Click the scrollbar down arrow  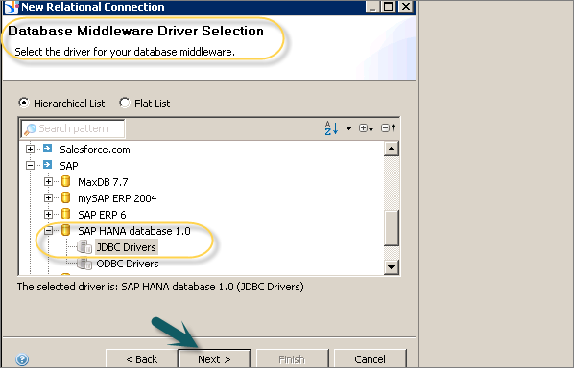coord(392,267)
